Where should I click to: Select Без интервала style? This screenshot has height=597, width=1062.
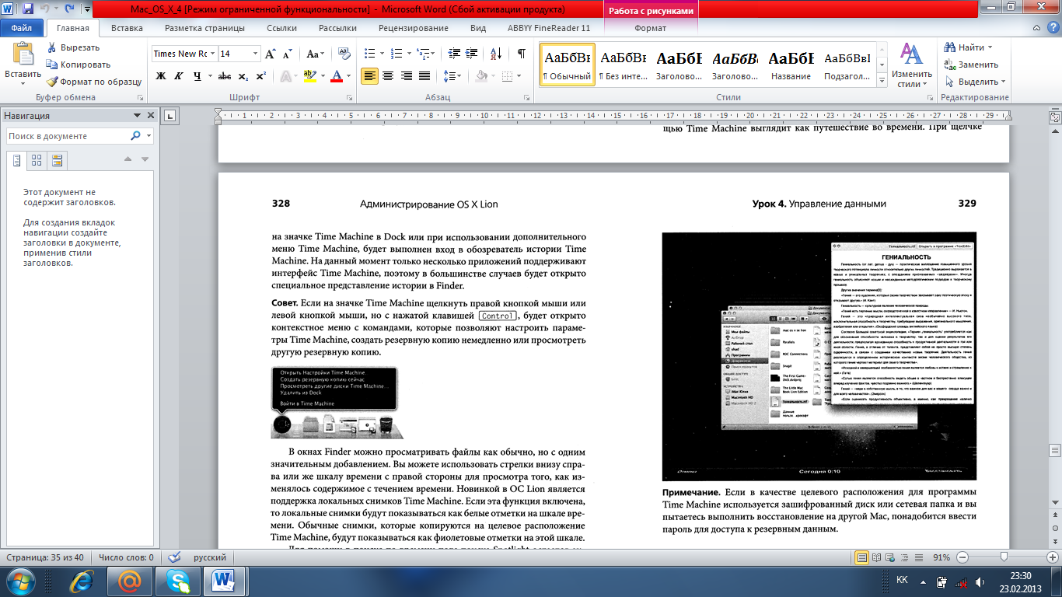[x=623, y=65]
